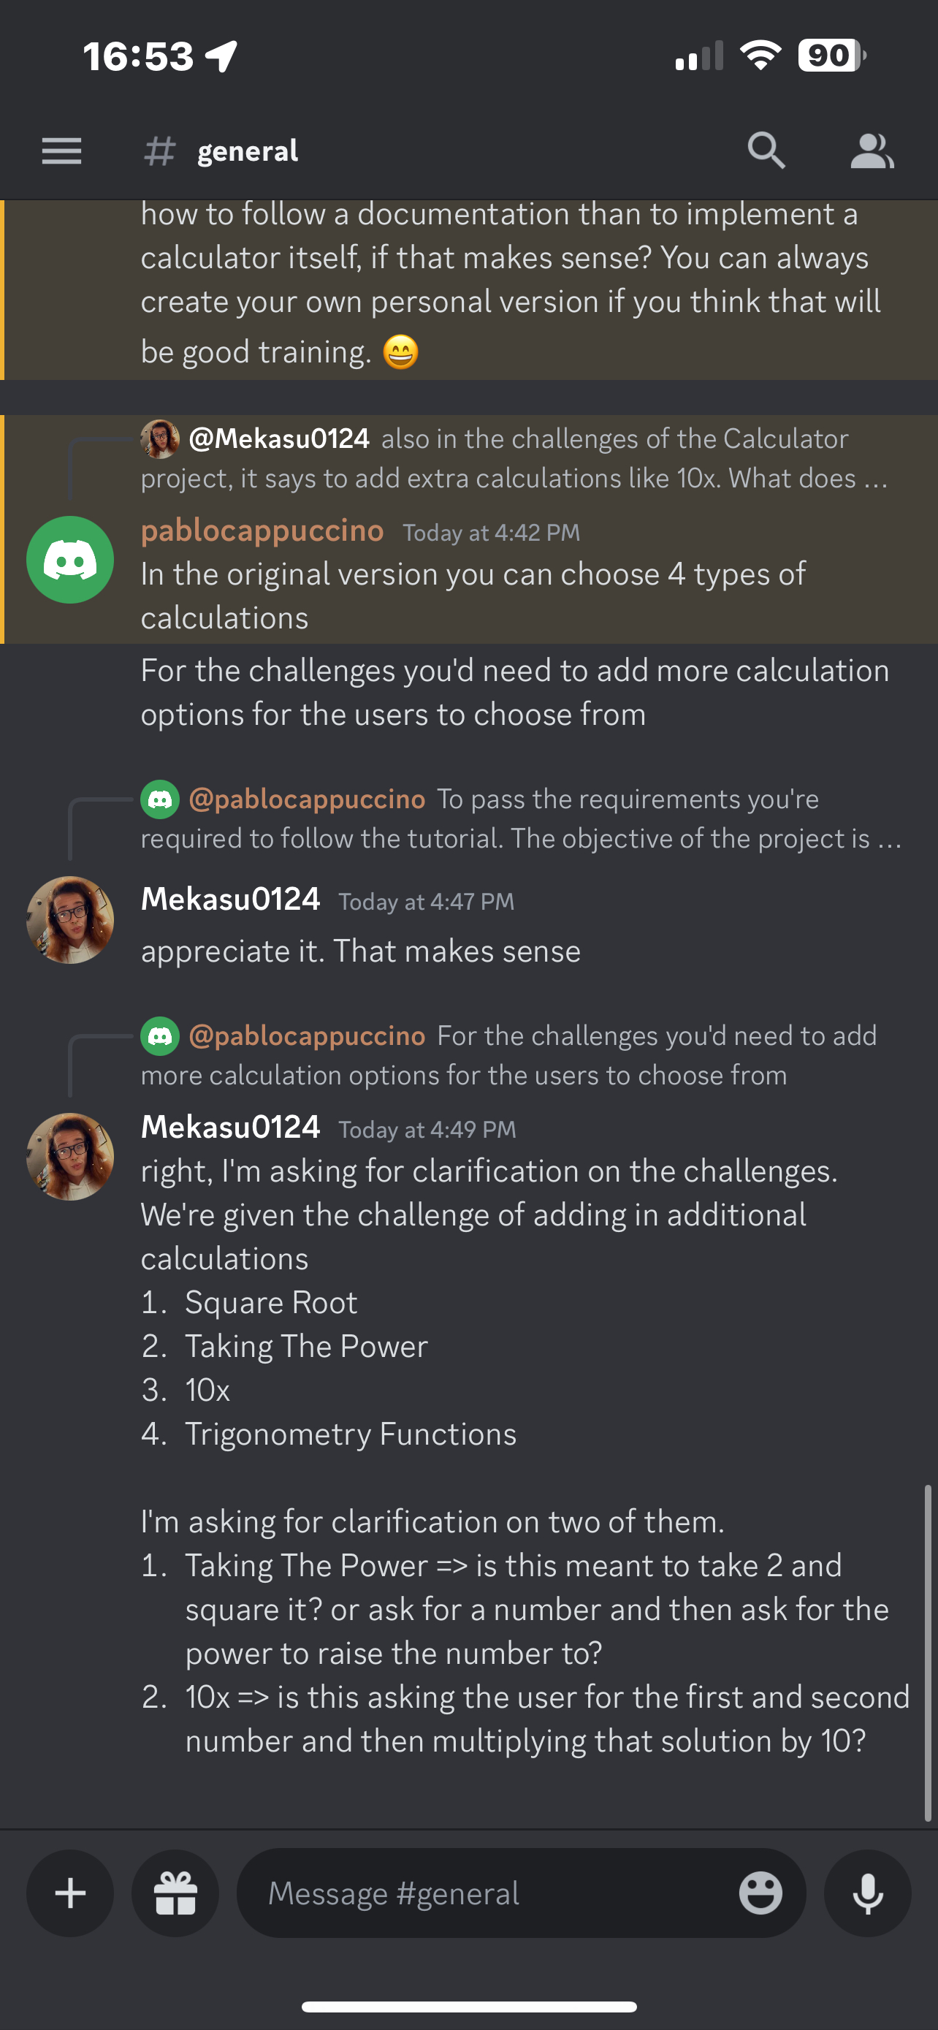
Task: Tap the "appreciate it. That makes sense" message
Action: 361,951
